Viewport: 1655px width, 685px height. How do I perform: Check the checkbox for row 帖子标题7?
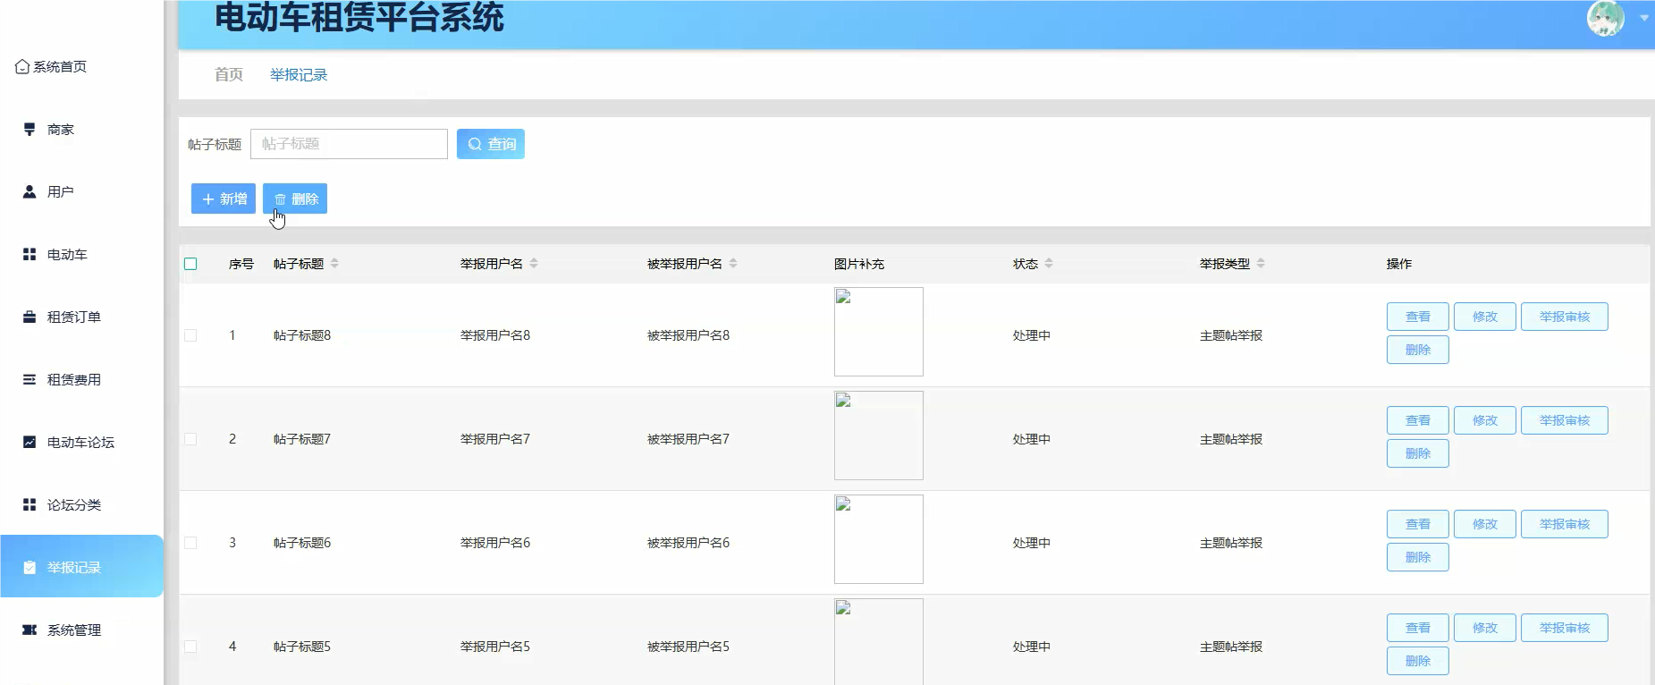(190, 439)
